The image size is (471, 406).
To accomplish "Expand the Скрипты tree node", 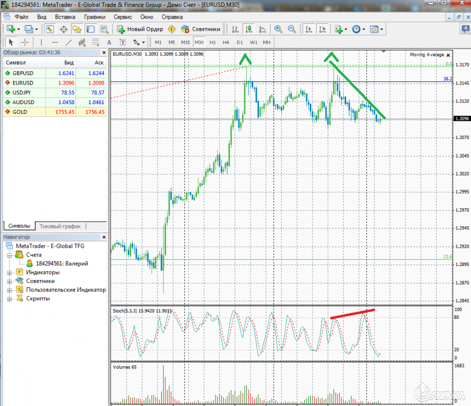I will point(10,298).
